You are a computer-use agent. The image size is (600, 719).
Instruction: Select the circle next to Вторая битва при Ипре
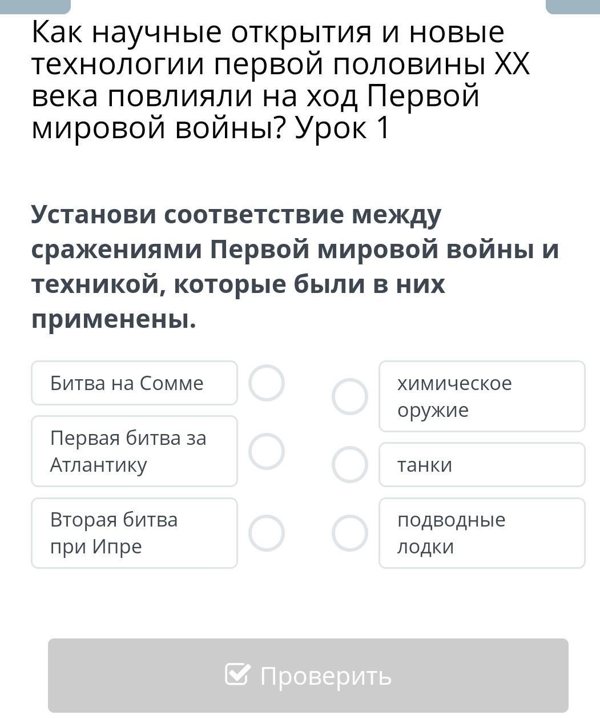click(267, 533)
